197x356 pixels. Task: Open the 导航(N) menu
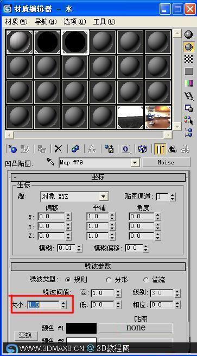46,22
